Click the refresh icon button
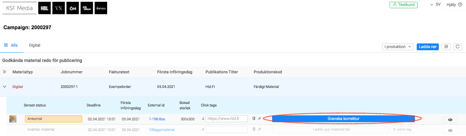 coord(458,47)
